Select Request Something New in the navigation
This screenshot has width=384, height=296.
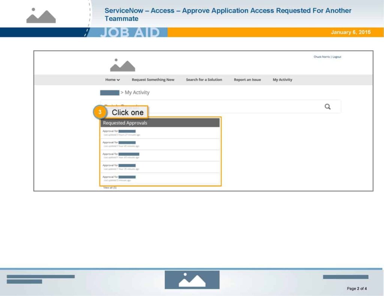pos(153,80)
